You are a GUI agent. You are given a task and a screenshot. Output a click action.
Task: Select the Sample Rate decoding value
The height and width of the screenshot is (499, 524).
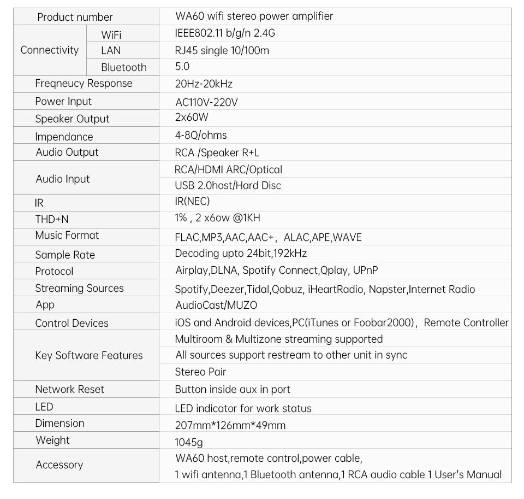241,254
